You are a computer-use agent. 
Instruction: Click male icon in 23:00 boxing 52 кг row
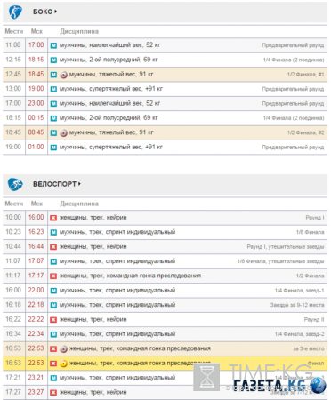click(x=53, y=104)
